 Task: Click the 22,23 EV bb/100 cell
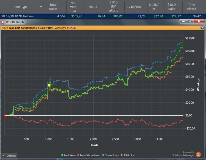pyautogui.click(x=142, y=16)
